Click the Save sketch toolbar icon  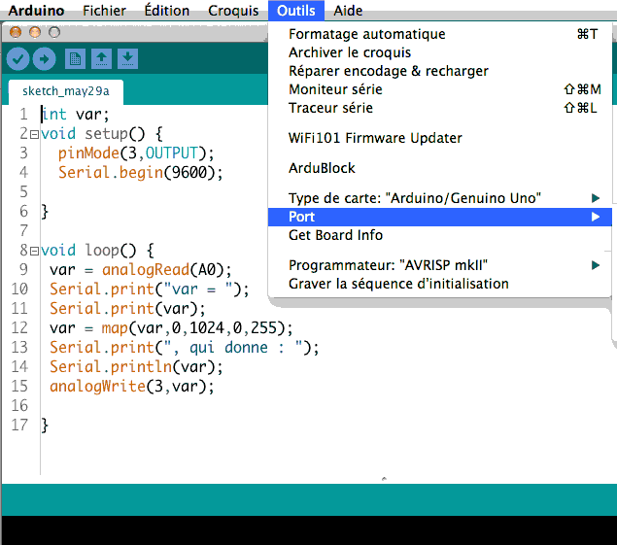point(127,59)
